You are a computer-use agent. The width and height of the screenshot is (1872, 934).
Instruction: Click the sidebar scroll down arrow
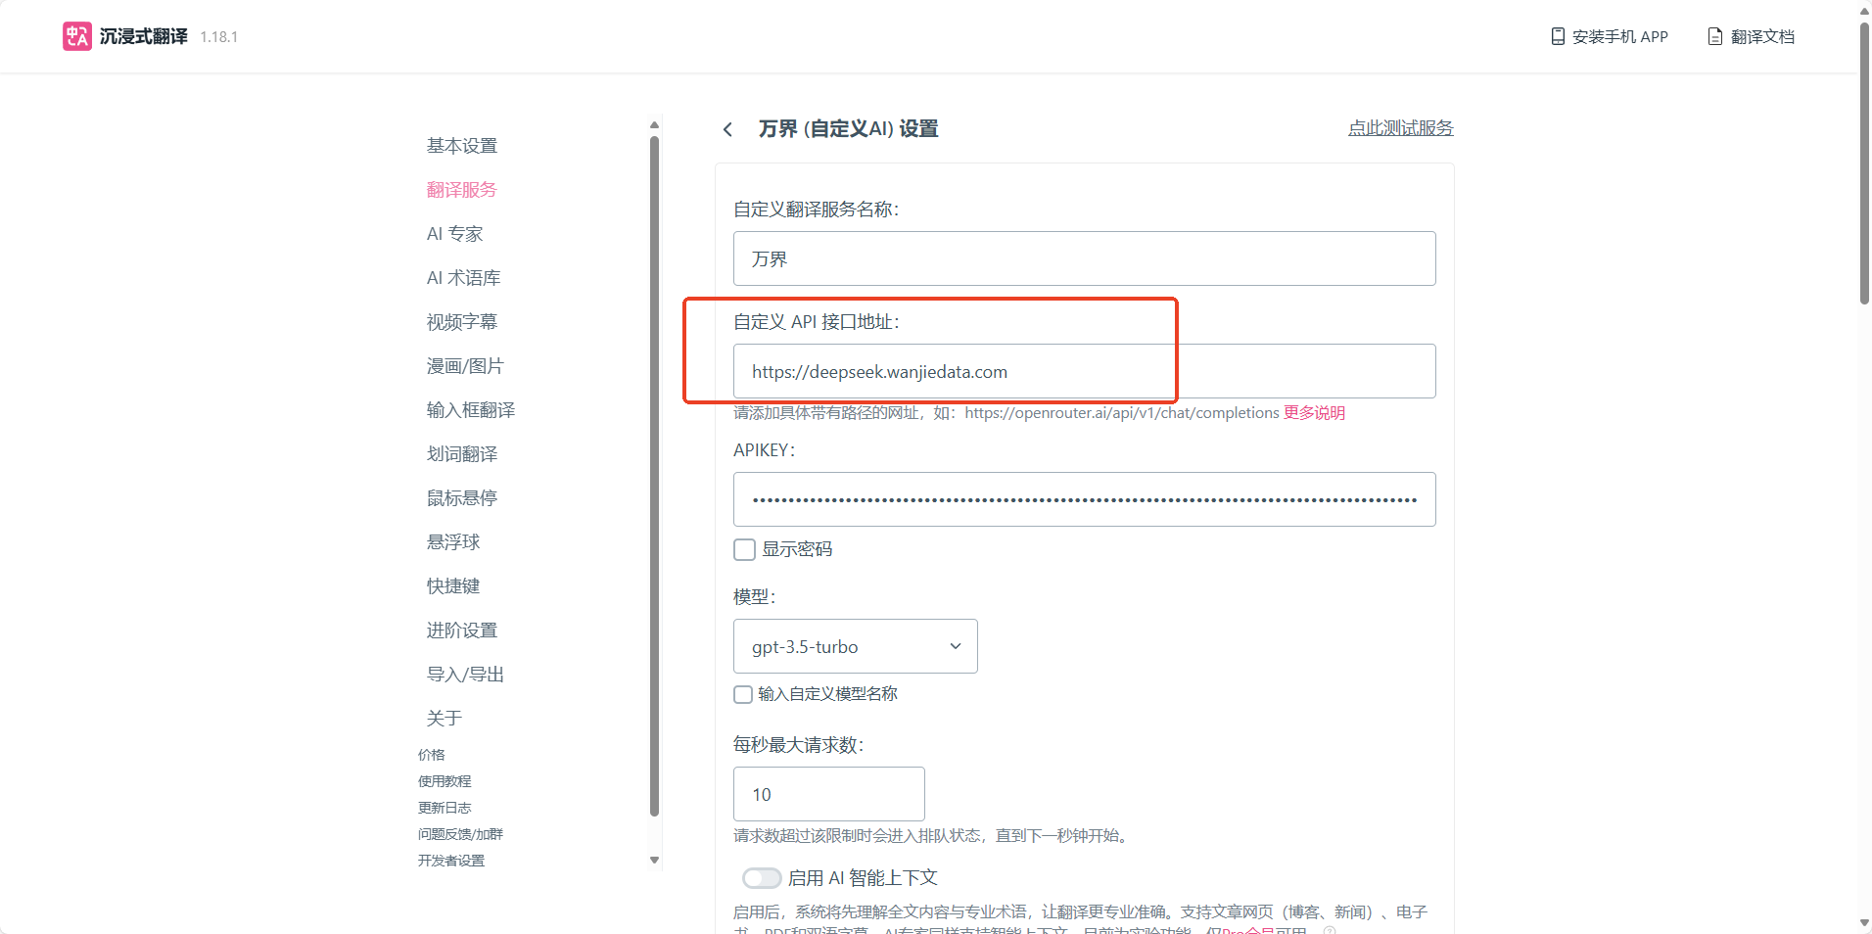pos(654,861)
